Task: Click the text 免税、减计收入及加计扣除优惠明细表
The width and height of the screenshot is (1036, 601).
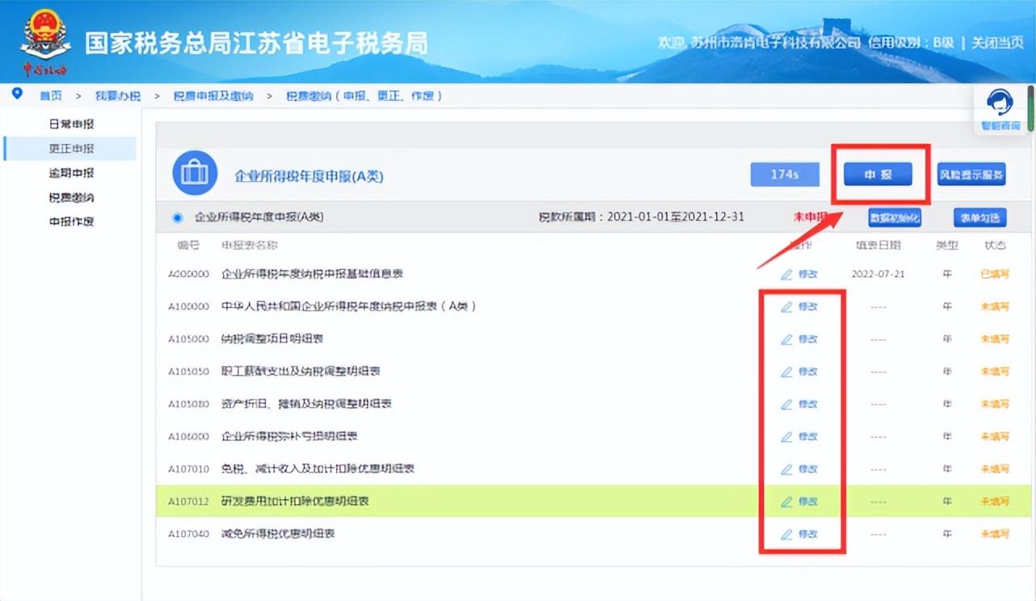Action: pyautogui.click(x=318, y=469)
